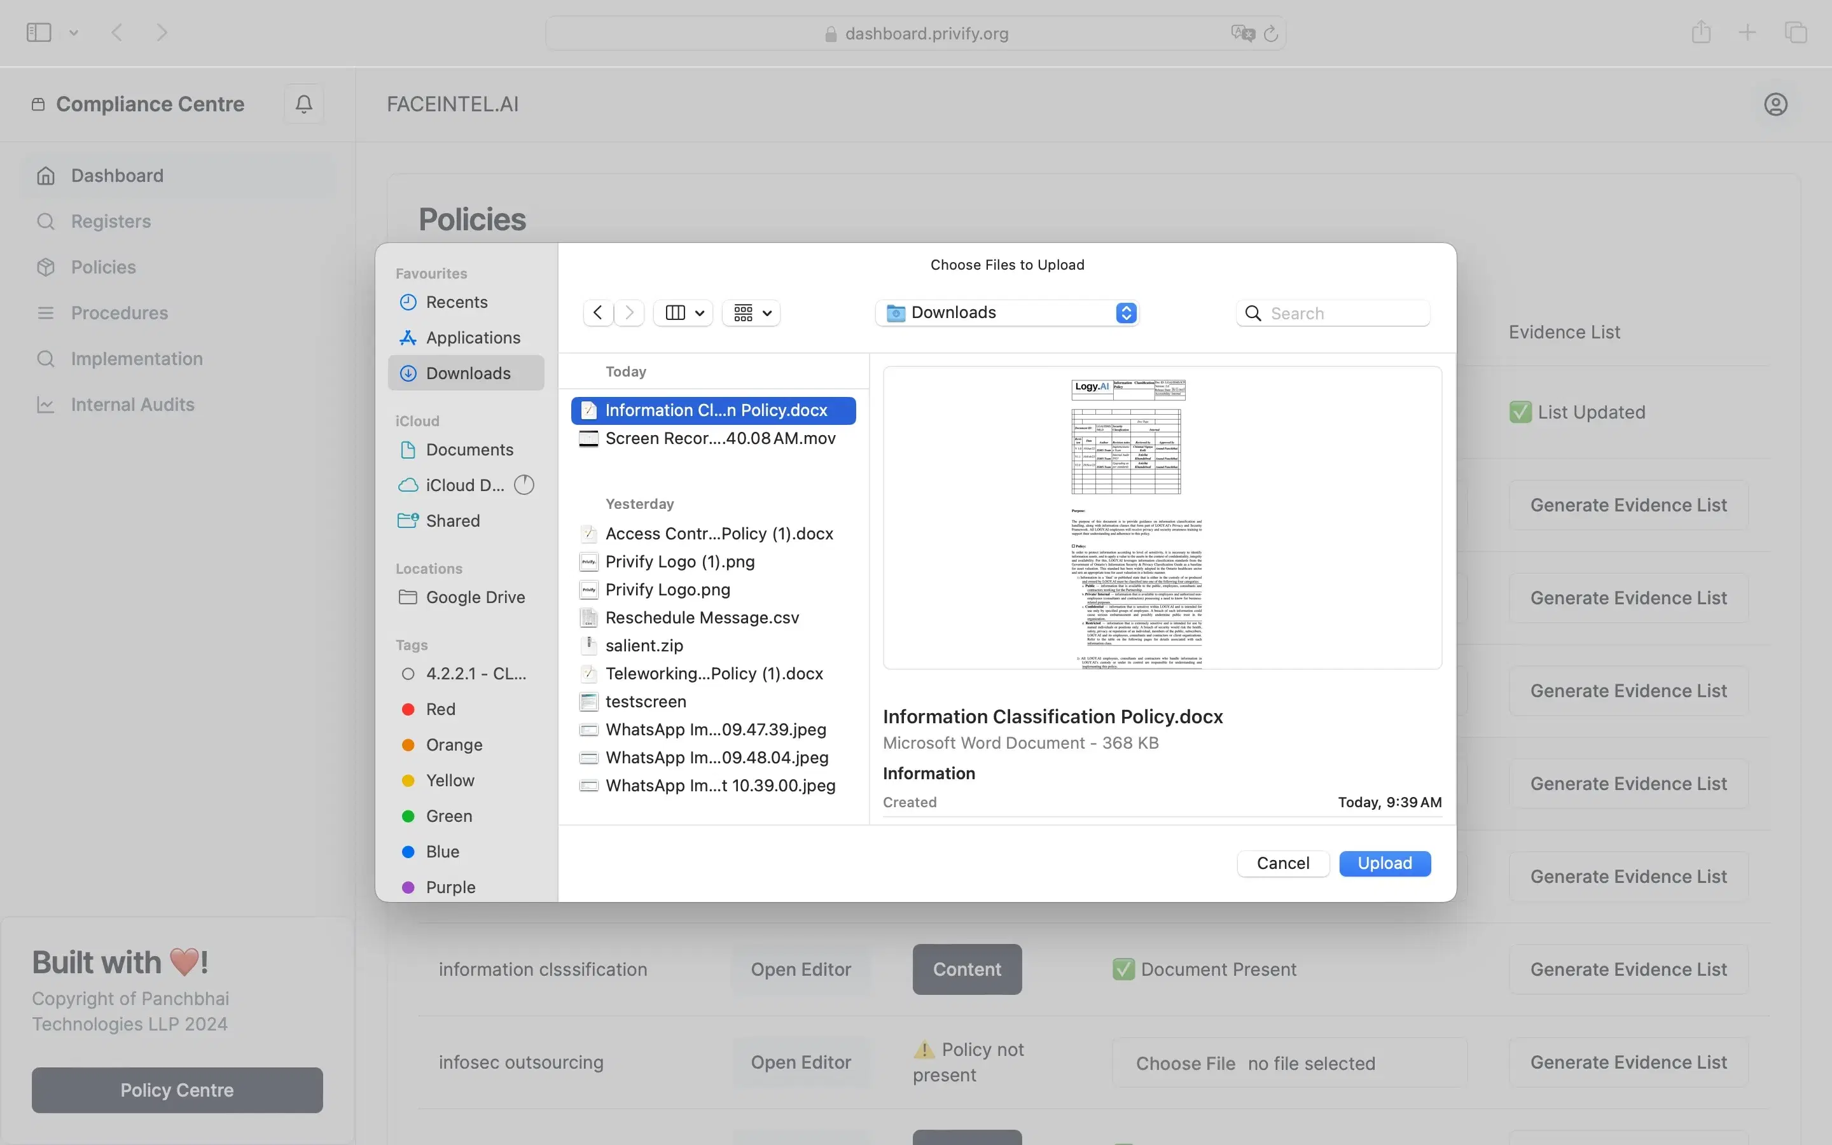1832x1145 pixels.
Task: Click the Policy Centre button
Action: tap(177, 1090)
